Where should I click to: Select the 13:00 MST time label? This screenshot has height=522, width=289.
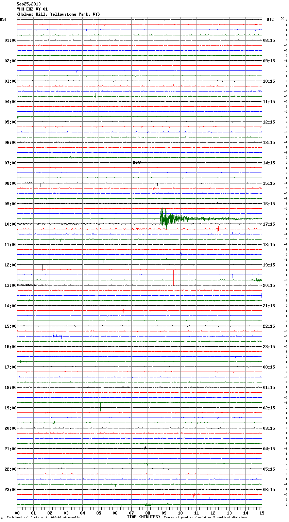[x=11, y=286]
